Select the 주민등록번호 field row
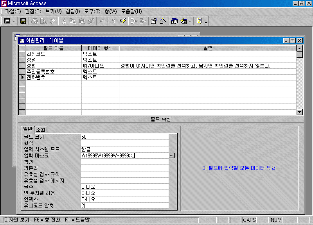The image size is (313, 225). tap(40, 71)
